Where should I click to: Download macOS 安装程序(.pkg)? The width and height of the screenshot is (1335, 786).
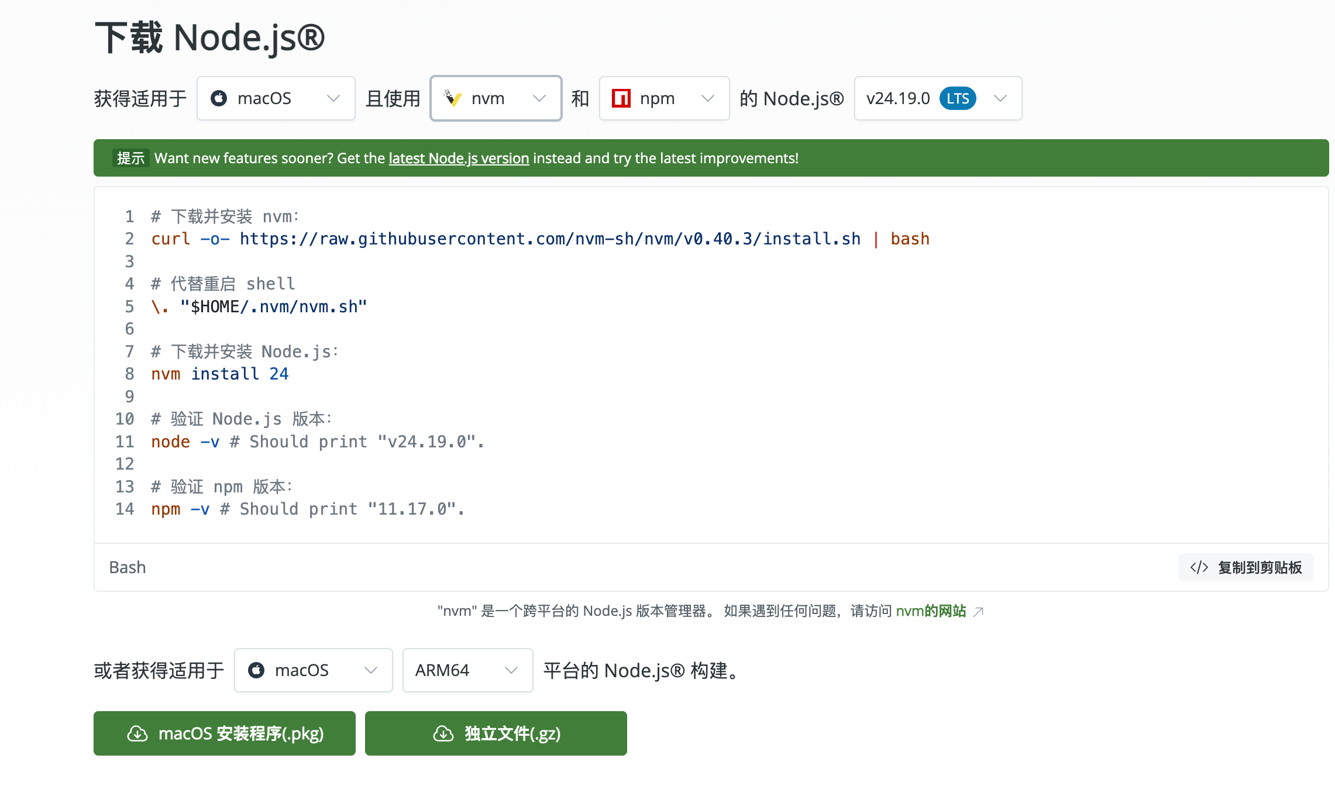click(x=225, y=733)
